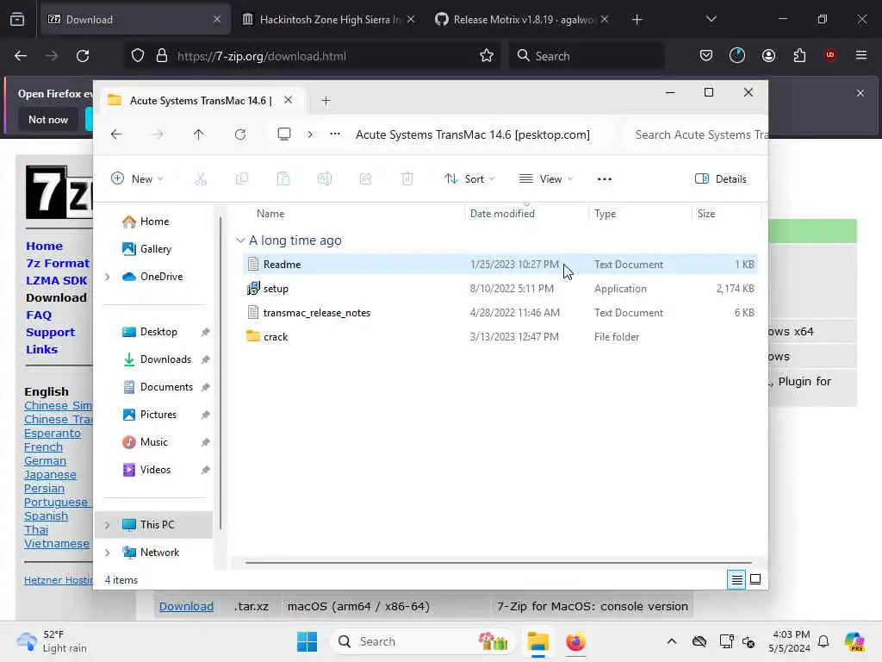882x662 pixels.
Task: Open Firefox account profile icon
Action: point(768,55)
